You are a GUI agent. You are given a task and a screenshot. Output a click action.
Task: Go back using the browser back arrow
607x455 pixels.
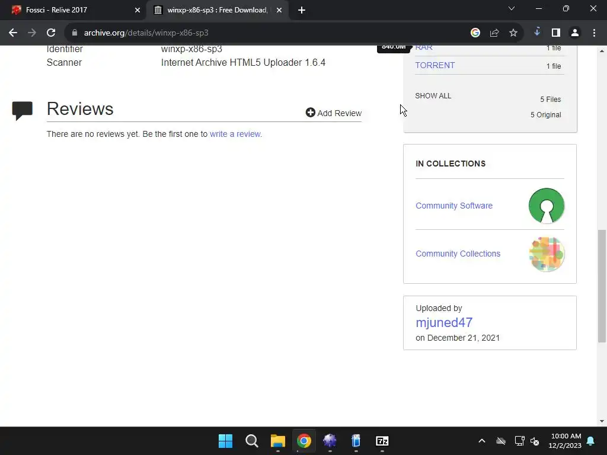[13, 33]
